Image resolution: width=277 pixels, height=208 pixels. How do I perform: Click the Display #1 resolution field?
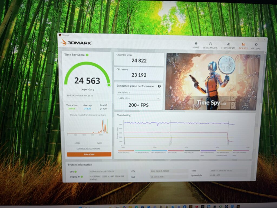(108, 178)
